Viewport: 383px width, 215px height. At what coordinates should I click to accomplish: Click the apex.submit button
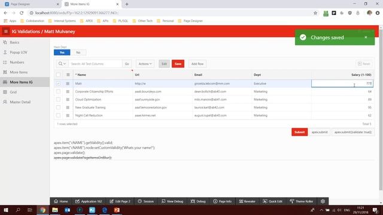tap(320, 132)
